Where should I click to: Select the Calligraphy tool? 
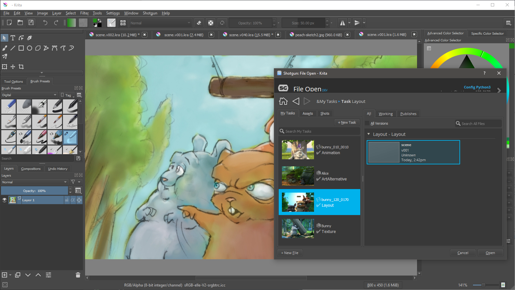tap(30, 38)
